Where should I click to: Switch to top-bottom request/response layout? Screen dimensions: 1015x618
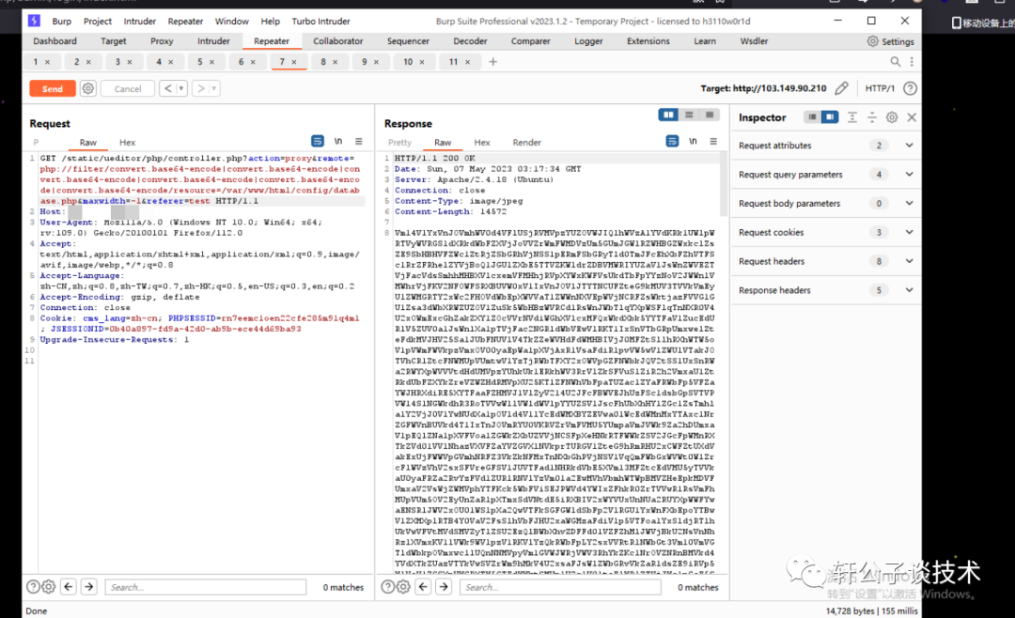[x=689, y=115]
